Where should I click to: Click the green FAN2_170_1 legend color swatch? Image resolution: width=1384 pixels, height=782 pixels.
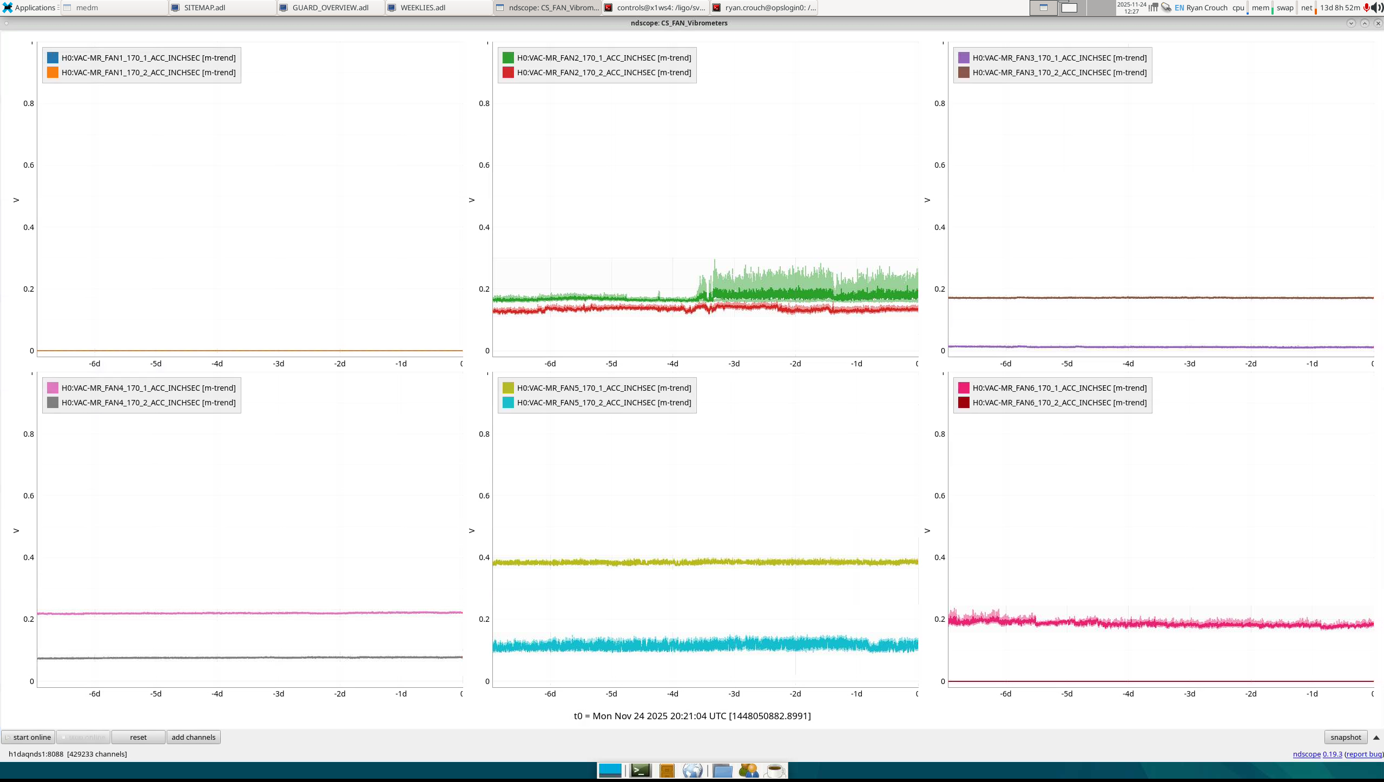508,58
